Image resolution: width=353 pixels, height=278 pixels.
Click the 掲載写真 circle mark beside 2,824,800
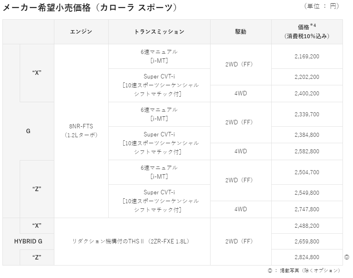[x=347, y=257]
